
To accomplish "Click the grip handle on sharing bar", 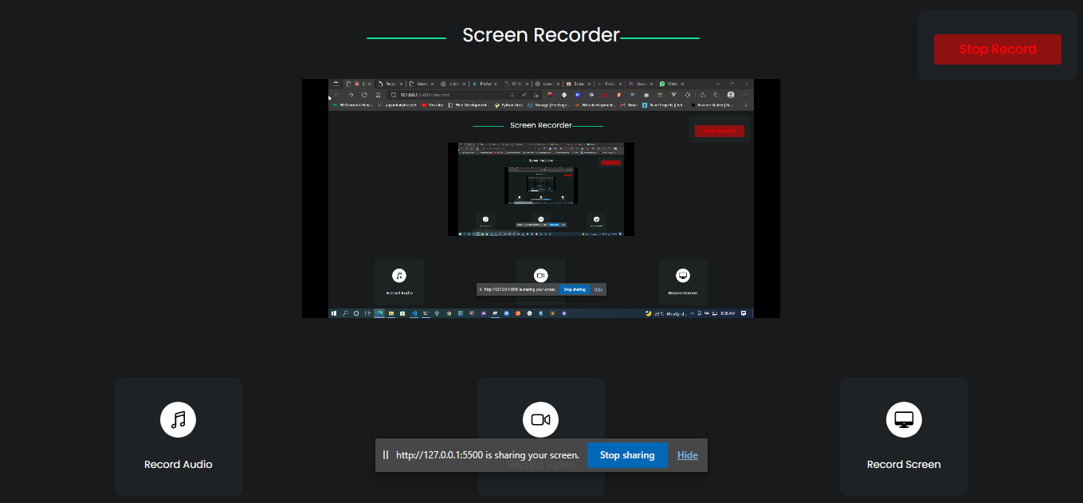I will [x=386, y=455].
